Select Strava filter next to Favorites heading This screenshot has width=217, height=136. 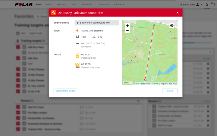42,17
